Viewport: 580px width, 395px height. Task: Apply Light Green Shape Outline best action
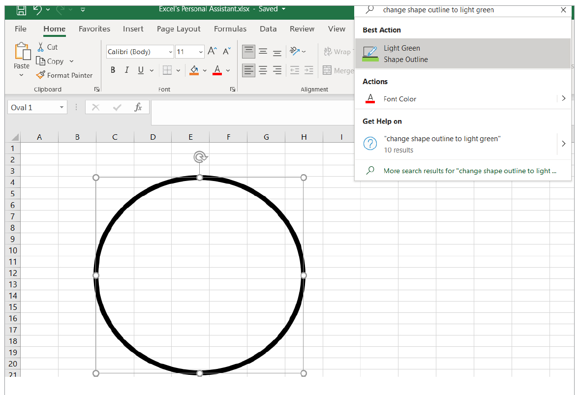462,54
